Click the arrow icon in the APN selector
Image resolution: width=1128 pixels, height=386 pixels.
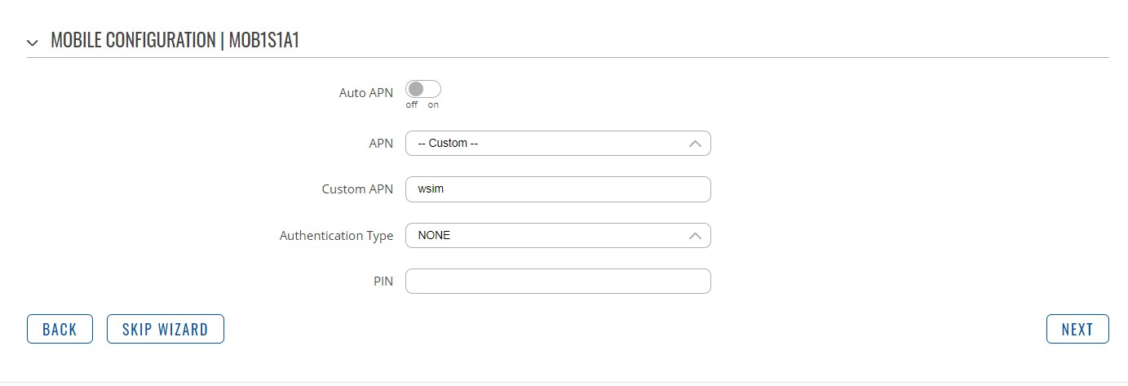(x=695, y=144)
